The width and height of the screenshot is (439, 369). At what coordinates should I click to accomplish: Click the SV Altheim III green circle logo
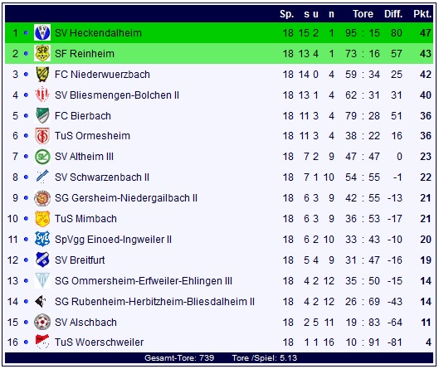coord(42,157)
